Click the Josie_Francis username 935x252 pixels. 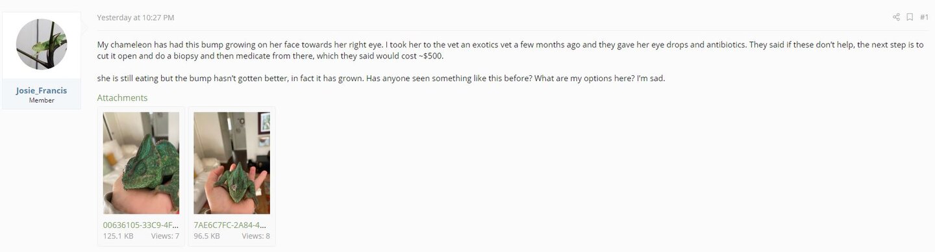42,90
